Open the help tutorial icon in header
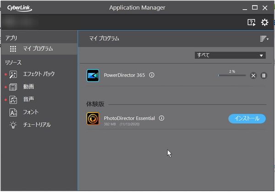The image size is (275, 192). tap(251, 23)
